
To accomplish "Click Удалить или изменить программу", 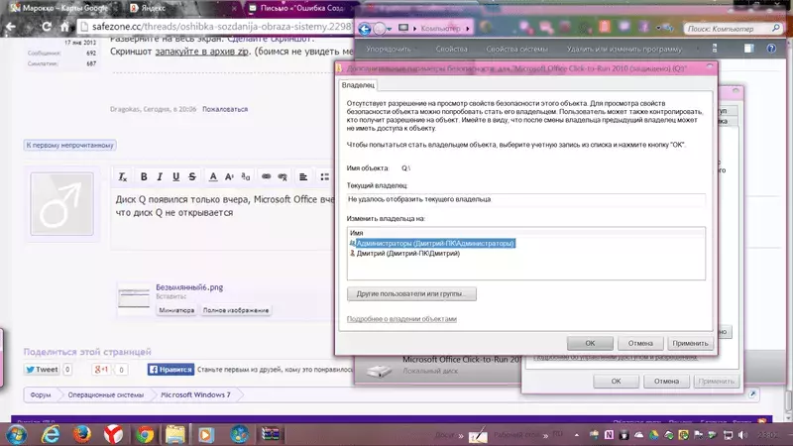I will click(x=624, y=49).
